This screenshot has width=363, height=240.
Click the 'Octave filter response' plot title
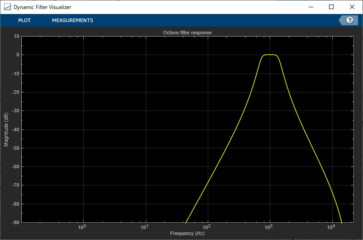(x=187, y=32)
